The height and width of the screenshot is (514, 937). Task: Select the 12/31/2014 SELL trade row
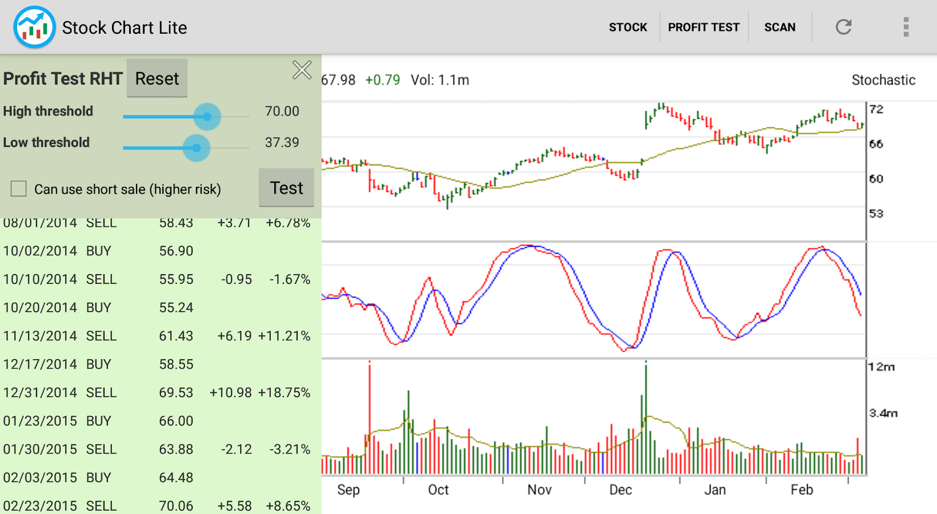click(157, 393)
